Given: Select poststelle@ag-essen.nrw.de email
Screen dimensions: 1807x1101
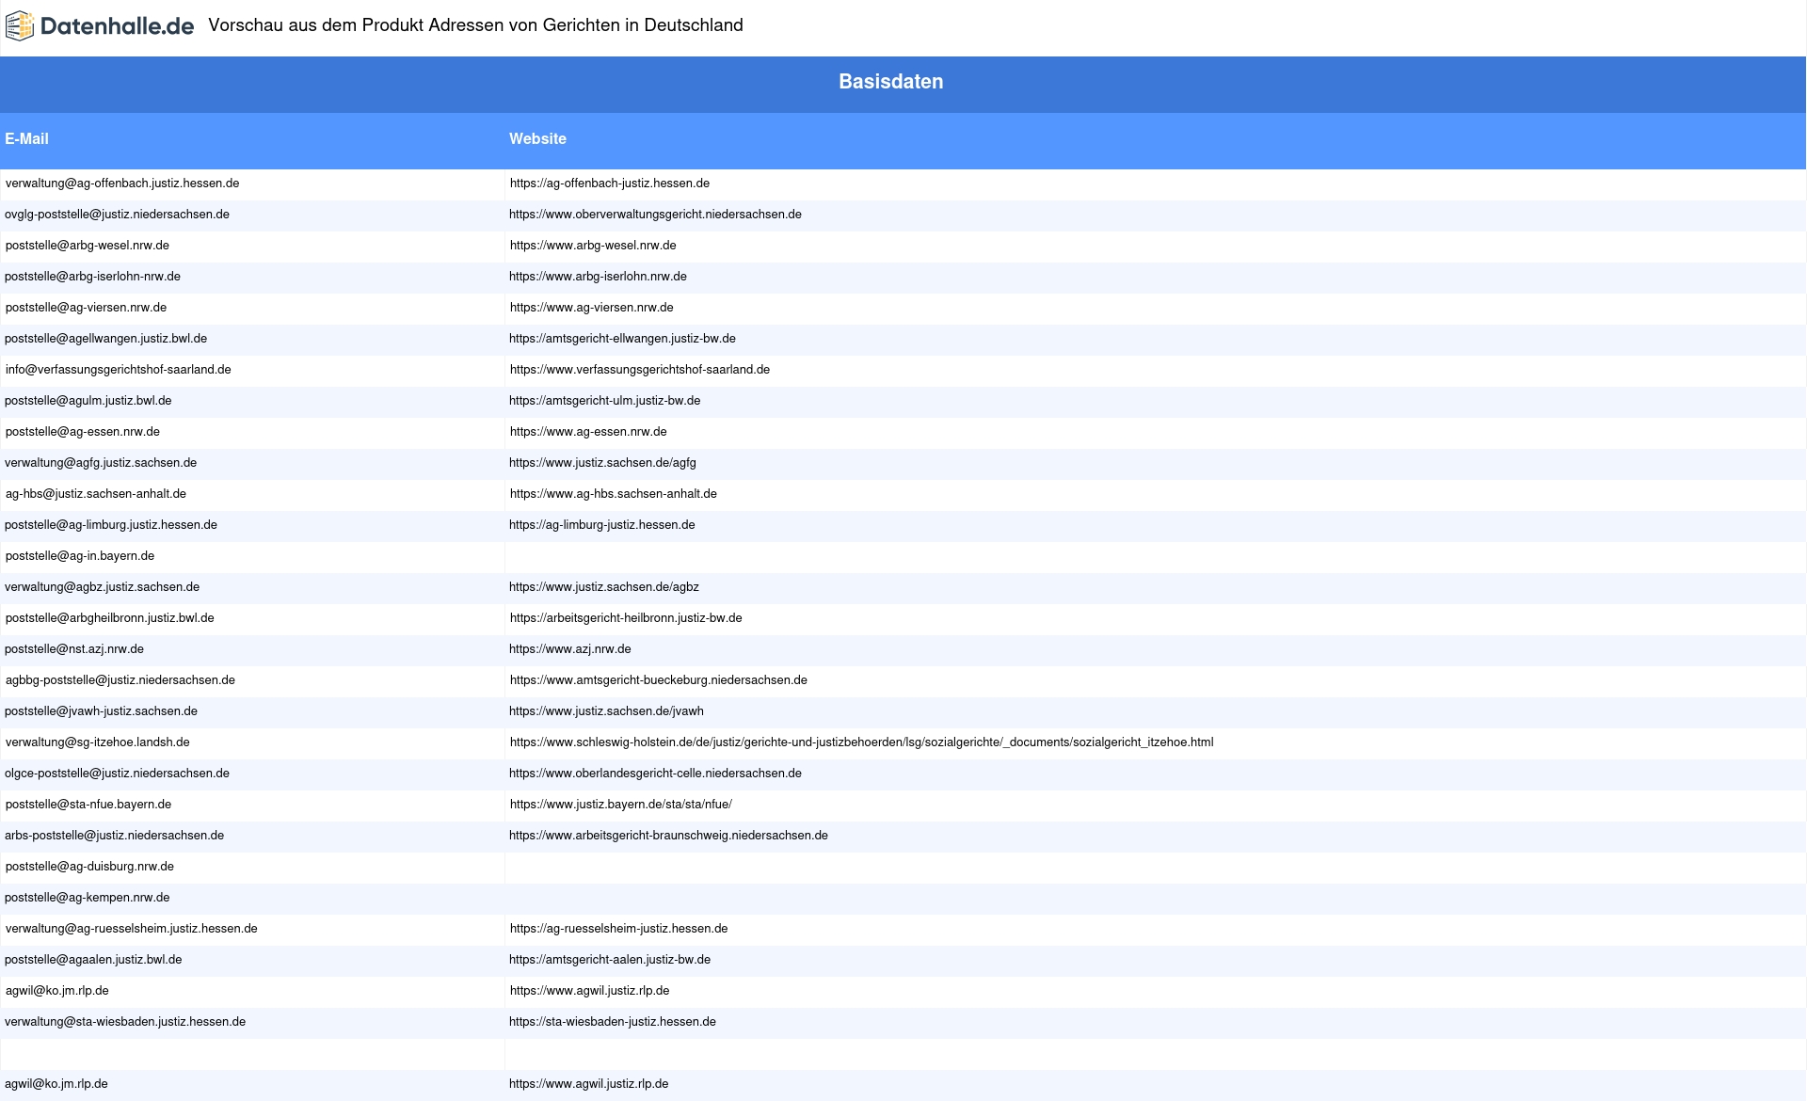Looking at the screenshot, I should (x=83, y=432).
